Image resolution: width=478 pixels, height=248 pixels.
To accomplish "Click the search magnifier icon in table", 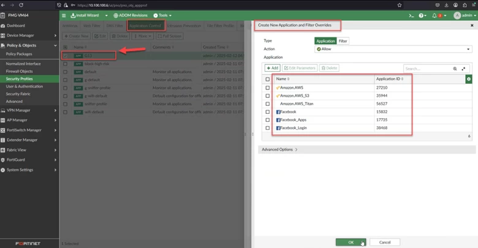I will (x=455, y=69).
